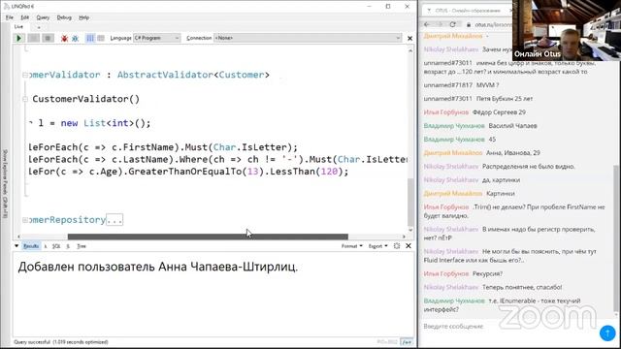621x349 pixels.
Task: Click the chat message 'Василий Чапаев'
Action: click(x=513, y=126)
